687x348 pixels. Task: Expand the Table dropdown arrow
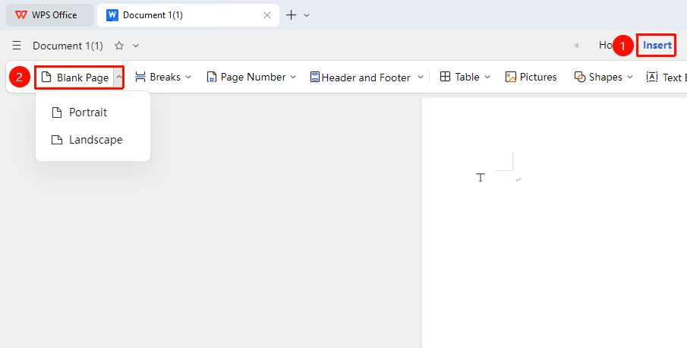(x=487, y=78)
